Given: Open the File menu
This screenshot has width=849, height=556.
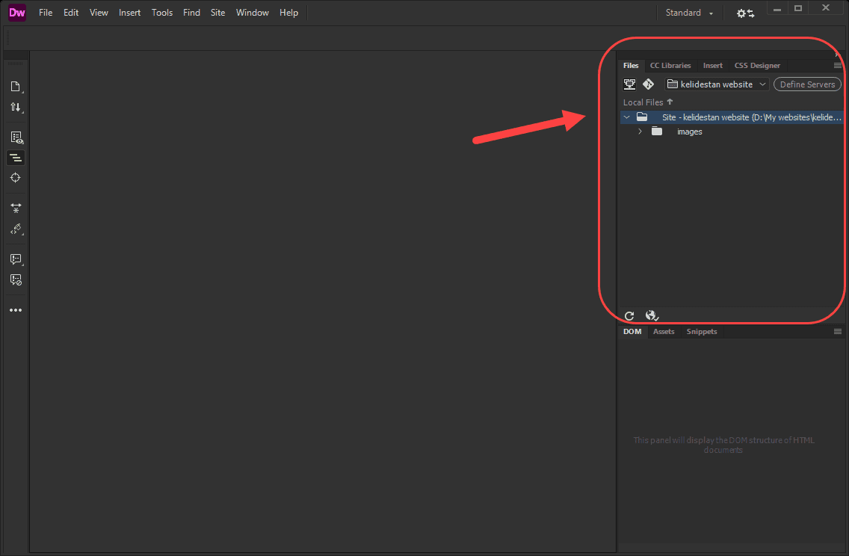Looking at the screenshot, I should click(46, 13).
